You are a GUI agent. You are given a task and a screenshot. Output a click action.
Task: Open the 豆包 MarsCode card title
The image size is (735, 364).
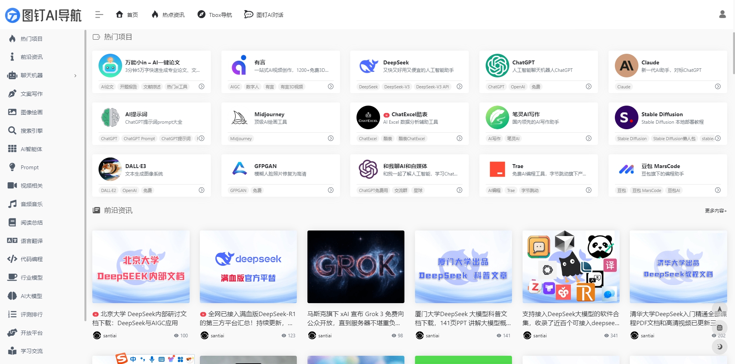coord(661,166)
